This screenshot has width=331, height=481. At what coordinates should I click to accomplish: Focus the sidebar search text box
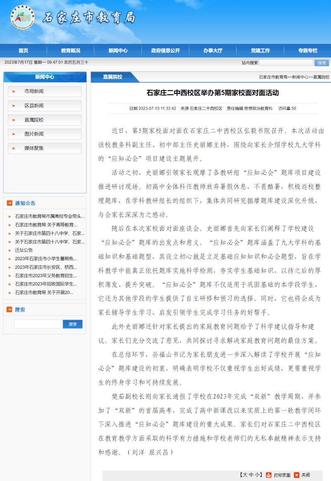38,324
